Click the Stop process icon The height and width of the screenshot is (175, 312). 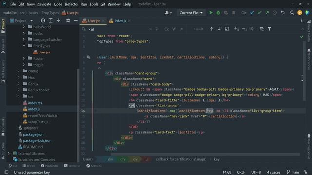(x=234, y=13)
